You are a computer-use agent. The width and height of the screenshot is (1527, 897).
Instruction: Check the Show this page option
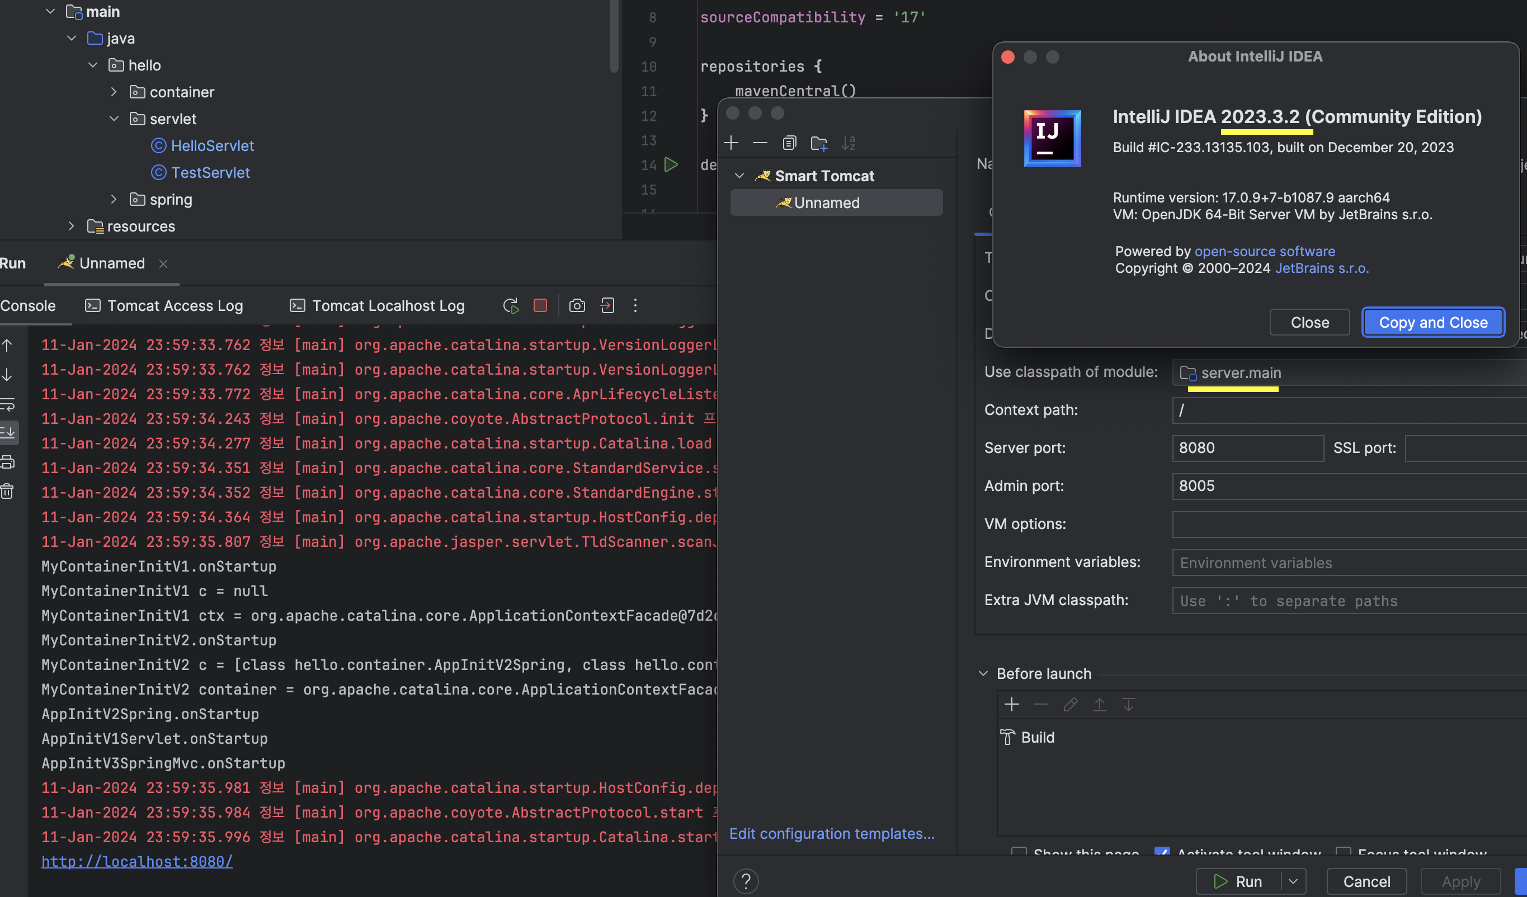click(x=1019, y=852)
